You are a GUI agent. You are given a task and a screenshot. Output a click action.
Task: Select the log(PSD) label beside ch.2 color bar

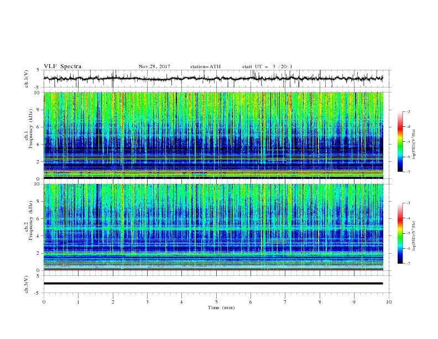[414, 236]
